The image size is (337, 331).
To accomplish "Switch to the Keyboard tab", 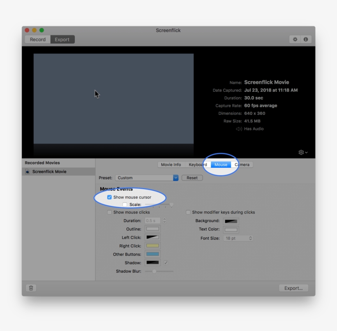I will click(197, 164).
